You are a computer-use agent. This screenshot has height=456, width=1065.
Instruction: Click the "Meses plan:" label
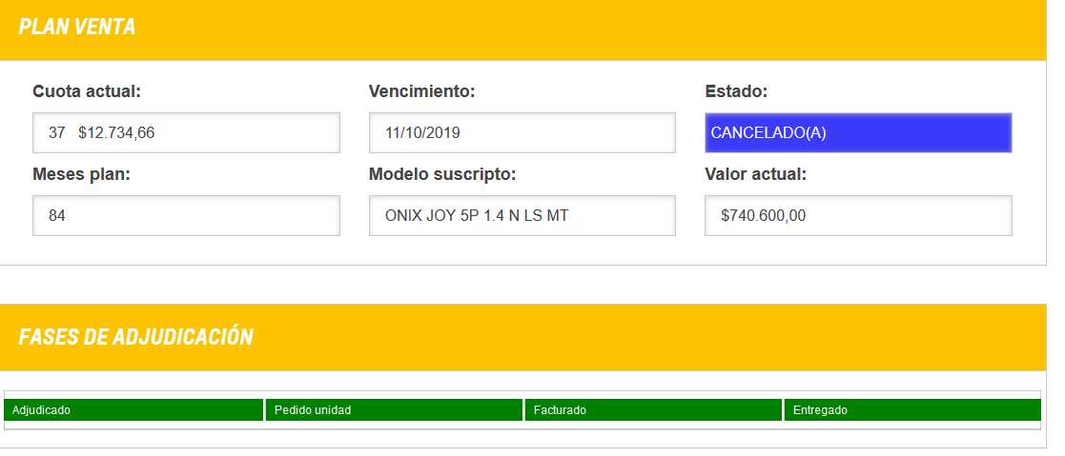[81, 174]
